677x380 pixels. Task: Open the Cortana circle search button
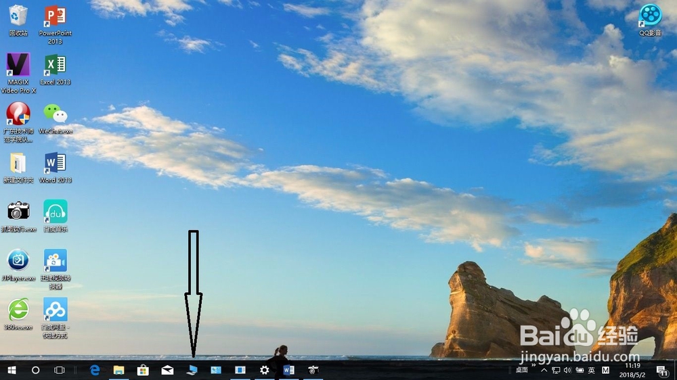(x=35, y=370)
